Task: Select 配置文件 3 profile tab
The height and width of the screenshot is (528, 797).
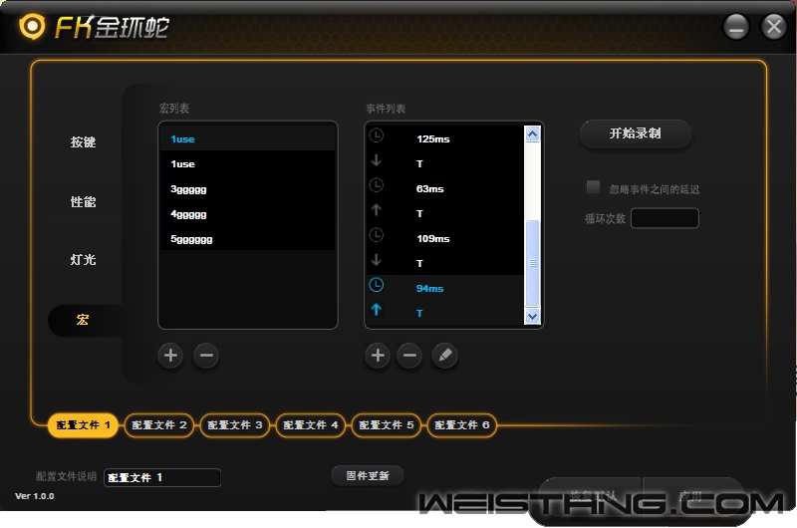Action: (x=237, y=425)
